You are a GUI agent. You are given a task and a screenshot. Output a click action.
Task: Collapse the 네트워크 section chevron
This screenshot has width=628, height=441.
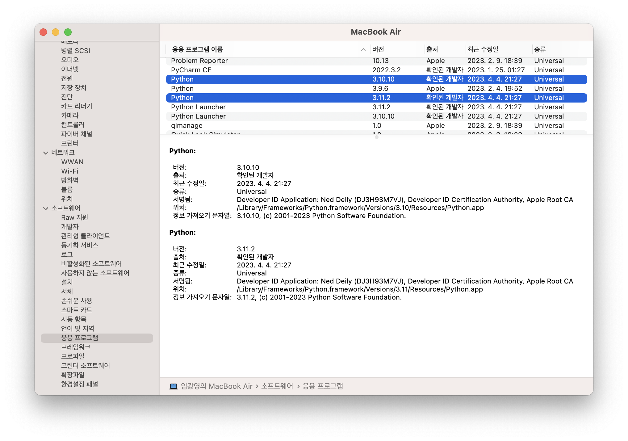(x=46, y=153)
